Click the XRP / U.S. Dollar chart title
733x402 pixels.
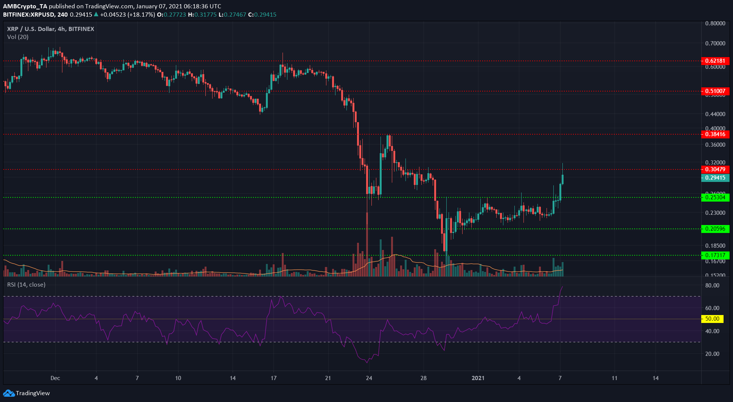click(51, 29)
